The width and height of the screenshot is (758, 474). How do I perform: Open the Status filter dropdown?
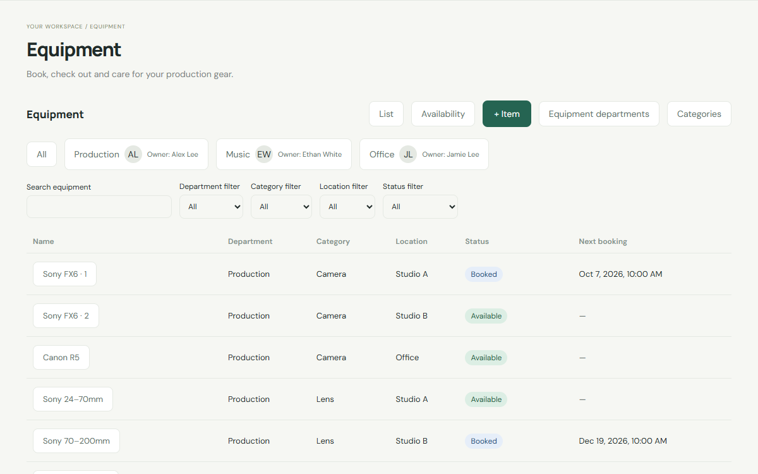(x=420, y=207)
